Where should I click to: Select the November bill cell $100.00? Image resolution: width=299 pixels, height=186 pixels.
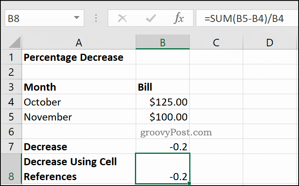click(162, 117)
